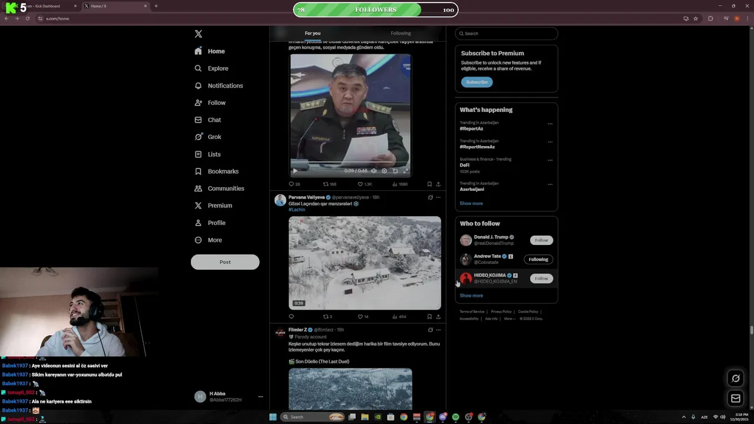Click the X search field
Viewport: 754px width, 424px height.
pos(507,34)
